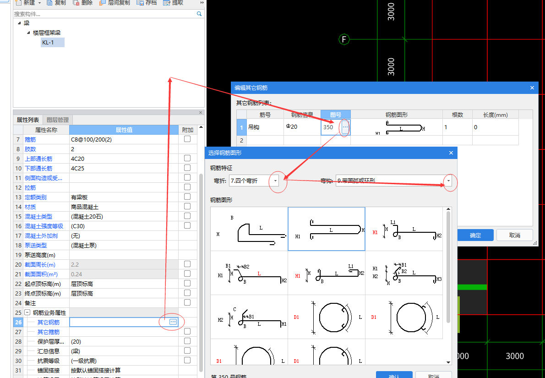This screenshot has width=545, height=378.
Task: Select the shape labeled C, H2, B1
Action: [249, 317]
